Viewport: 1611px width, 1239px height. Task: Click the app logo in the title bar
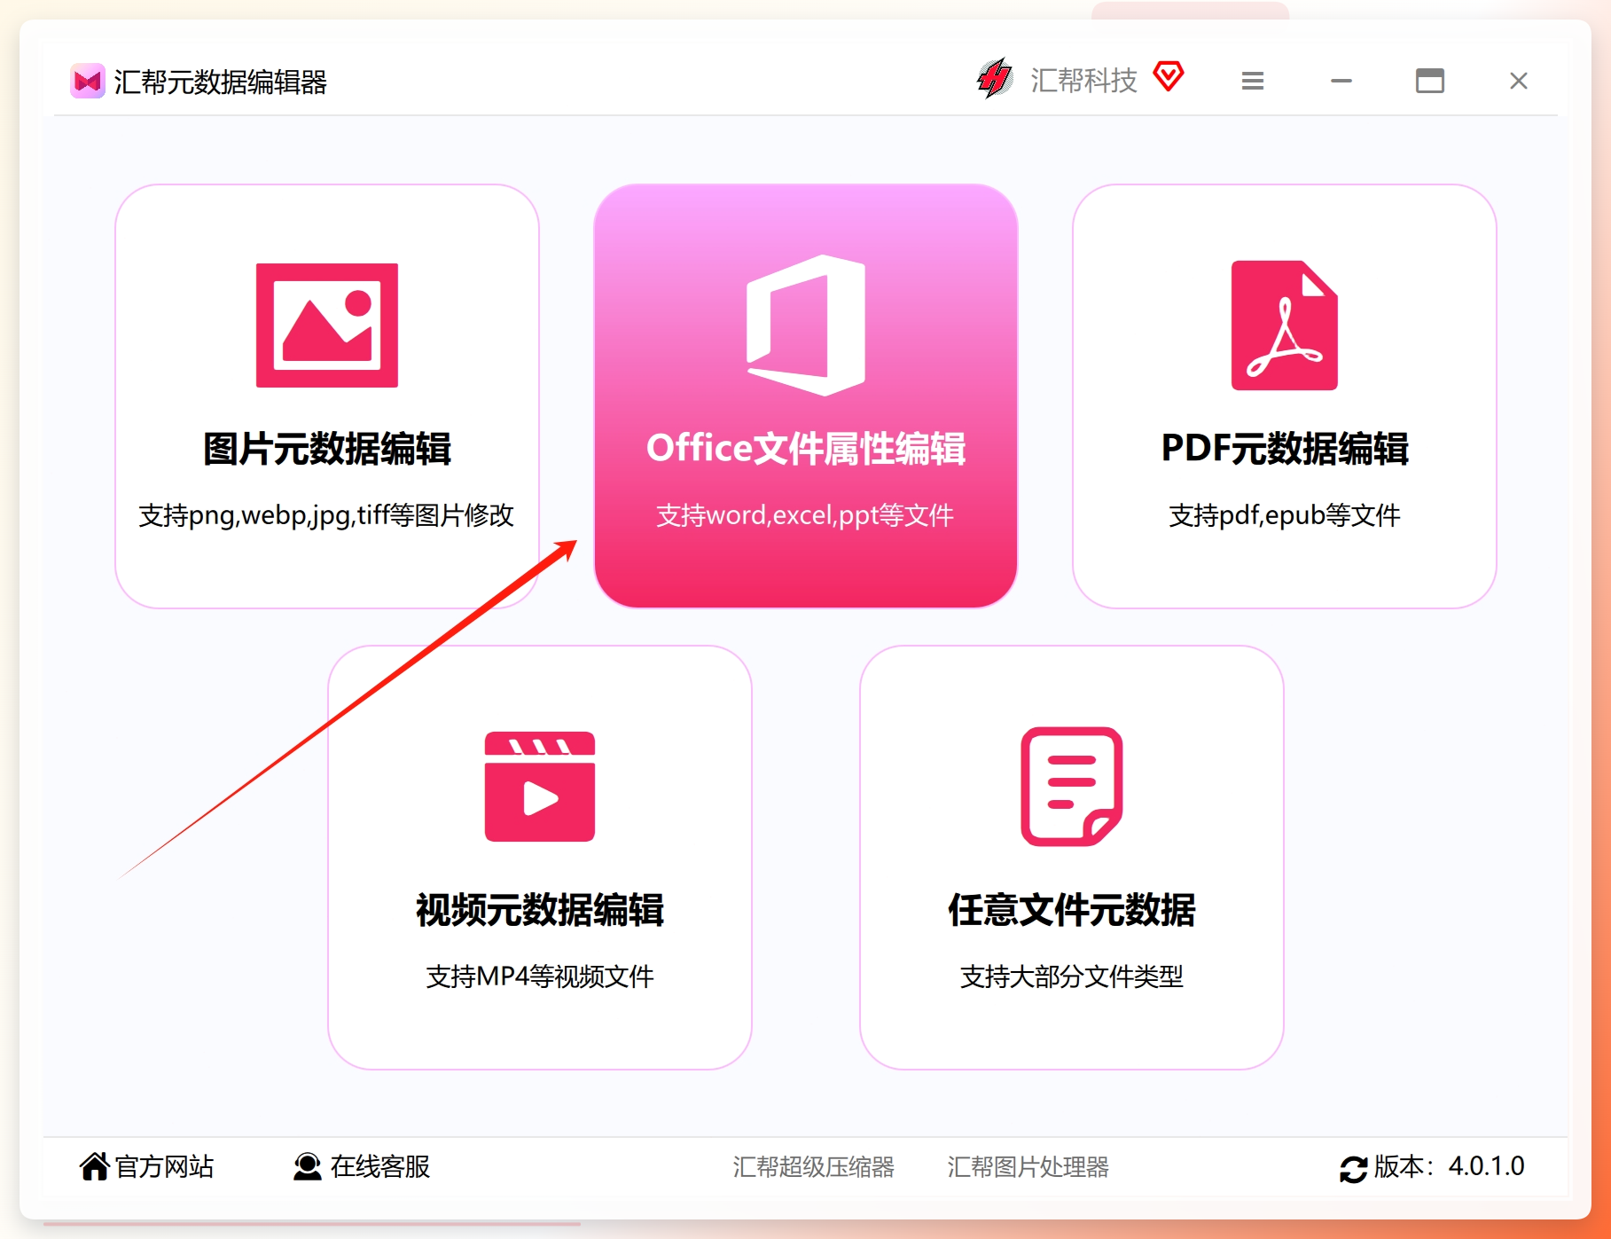(88, 82)
